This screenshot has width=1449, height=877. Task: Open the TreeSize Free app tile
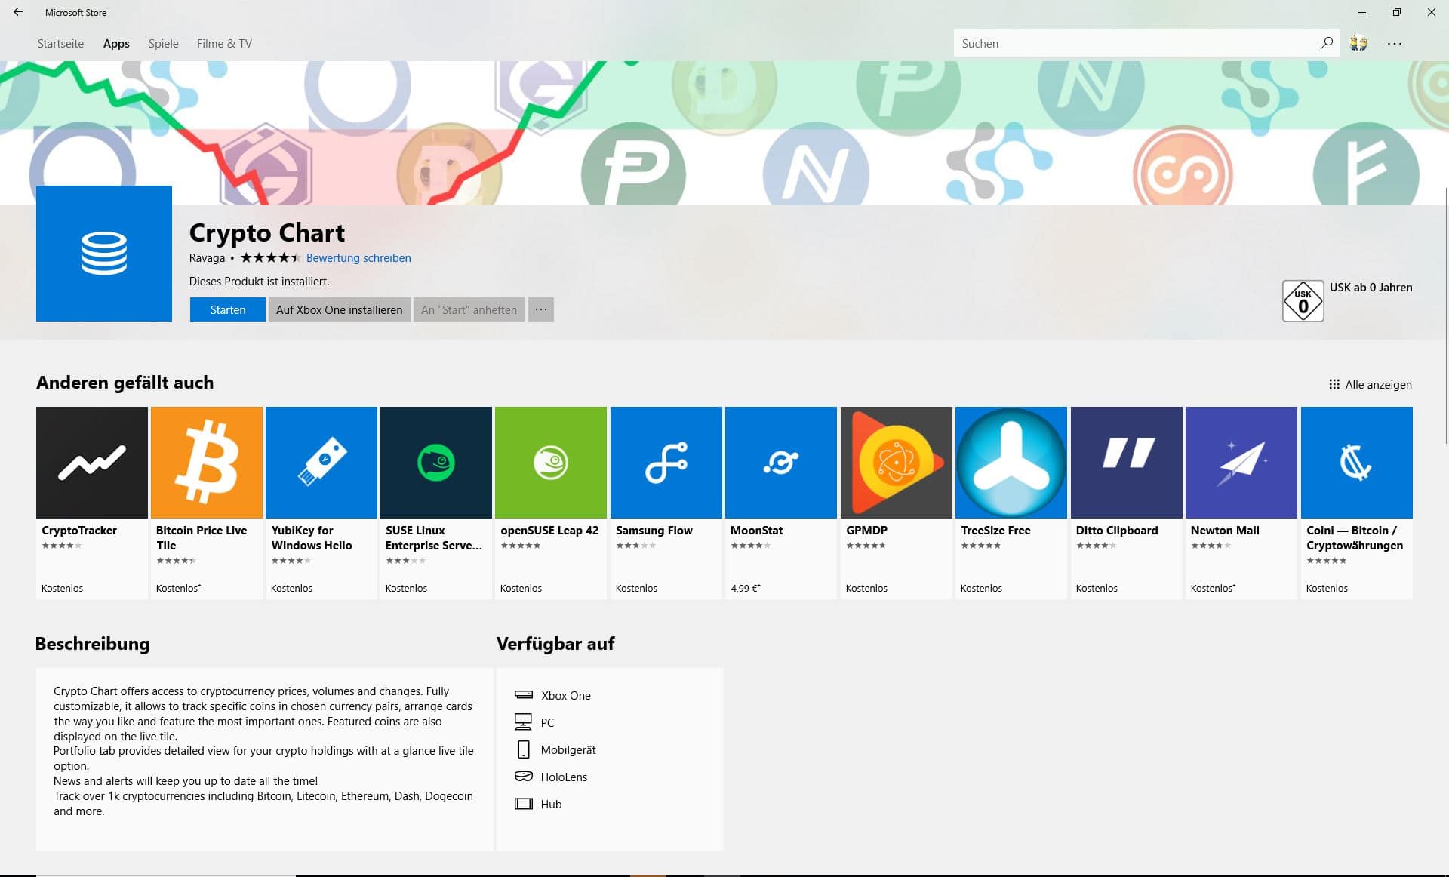1011,463
